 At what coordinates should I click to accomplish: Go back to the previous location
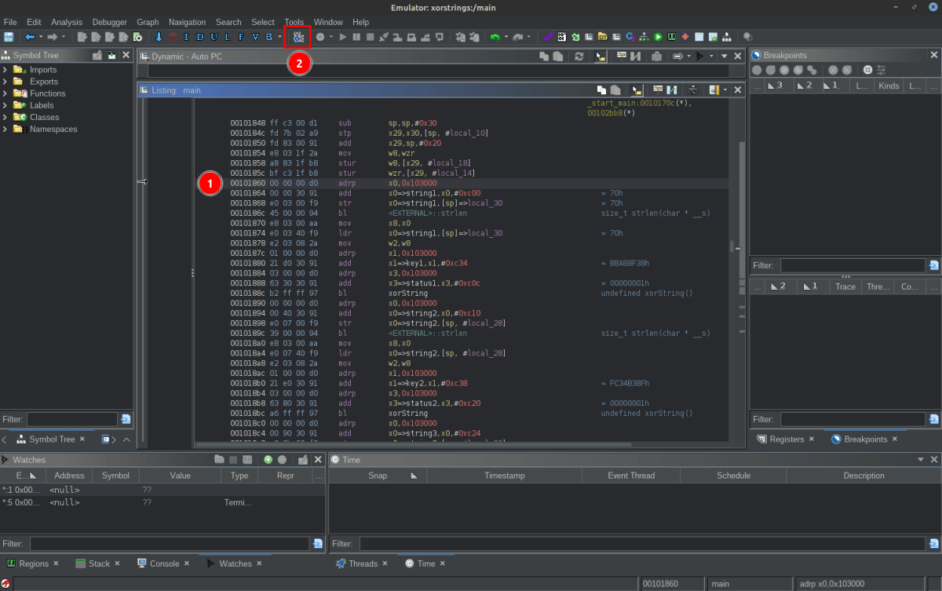tap(30, 37)
